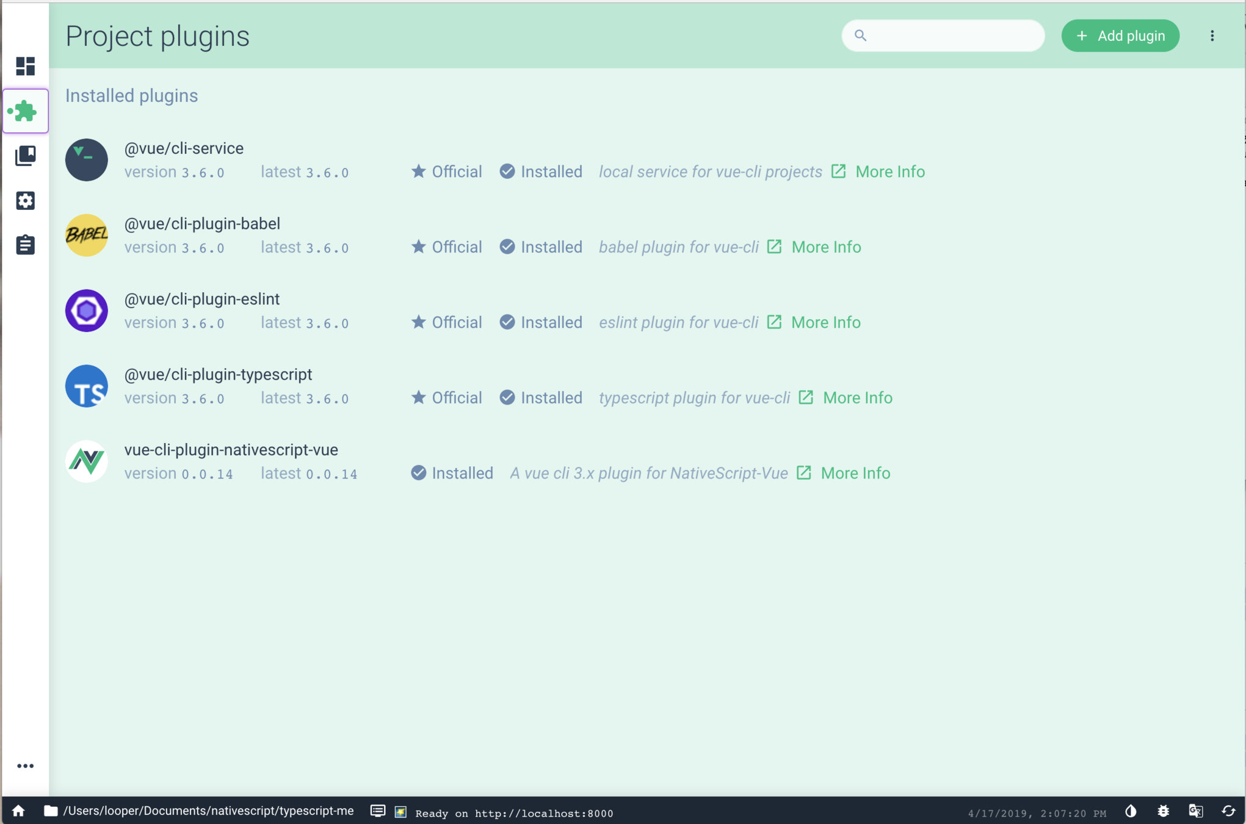
Task: Click the translate language icon
Action: click(x=1196, y=811)
